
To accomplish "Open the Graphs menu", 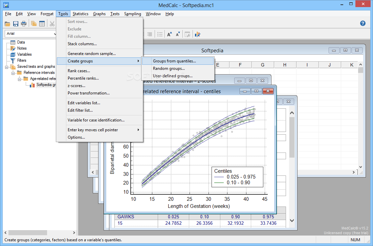I will tap(99, 14).
